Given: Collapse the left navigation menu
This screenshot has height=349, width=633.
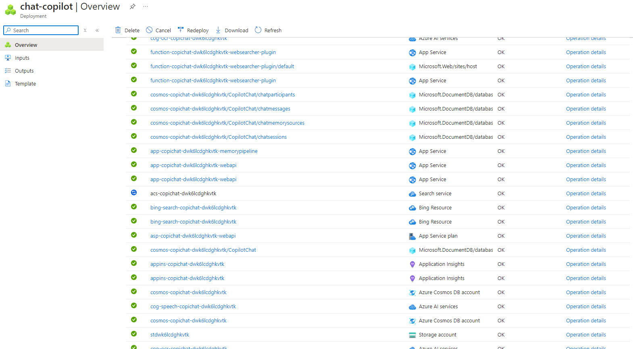Looking at the screenshot, I should [x=97, y=30].
